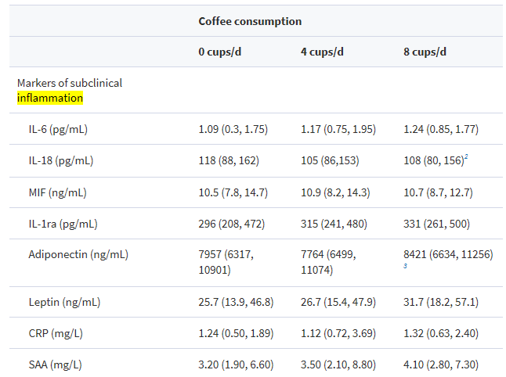
Task: Click the IL-1ra (pg/mL) row label
Action: coord(63,223)
